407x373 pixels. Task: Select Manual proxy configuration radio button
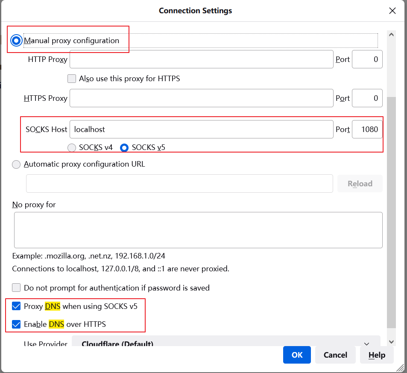(17, 41)
